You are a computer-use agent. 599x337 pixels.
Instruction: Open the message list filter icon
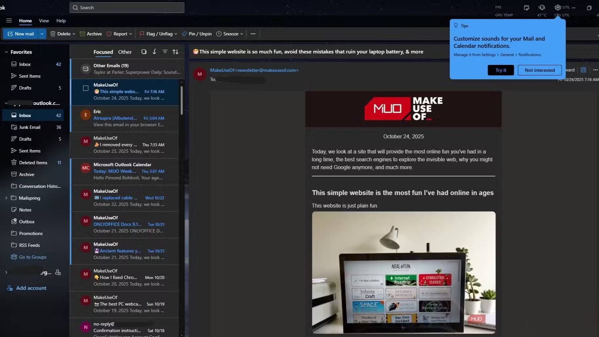[x=165, y=52]
